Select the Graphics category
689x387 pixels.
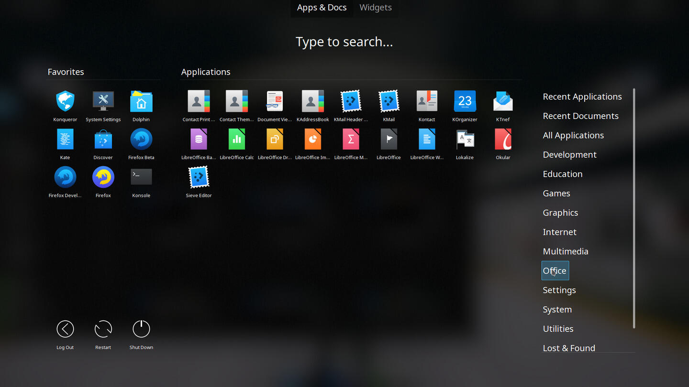point(560,213)
